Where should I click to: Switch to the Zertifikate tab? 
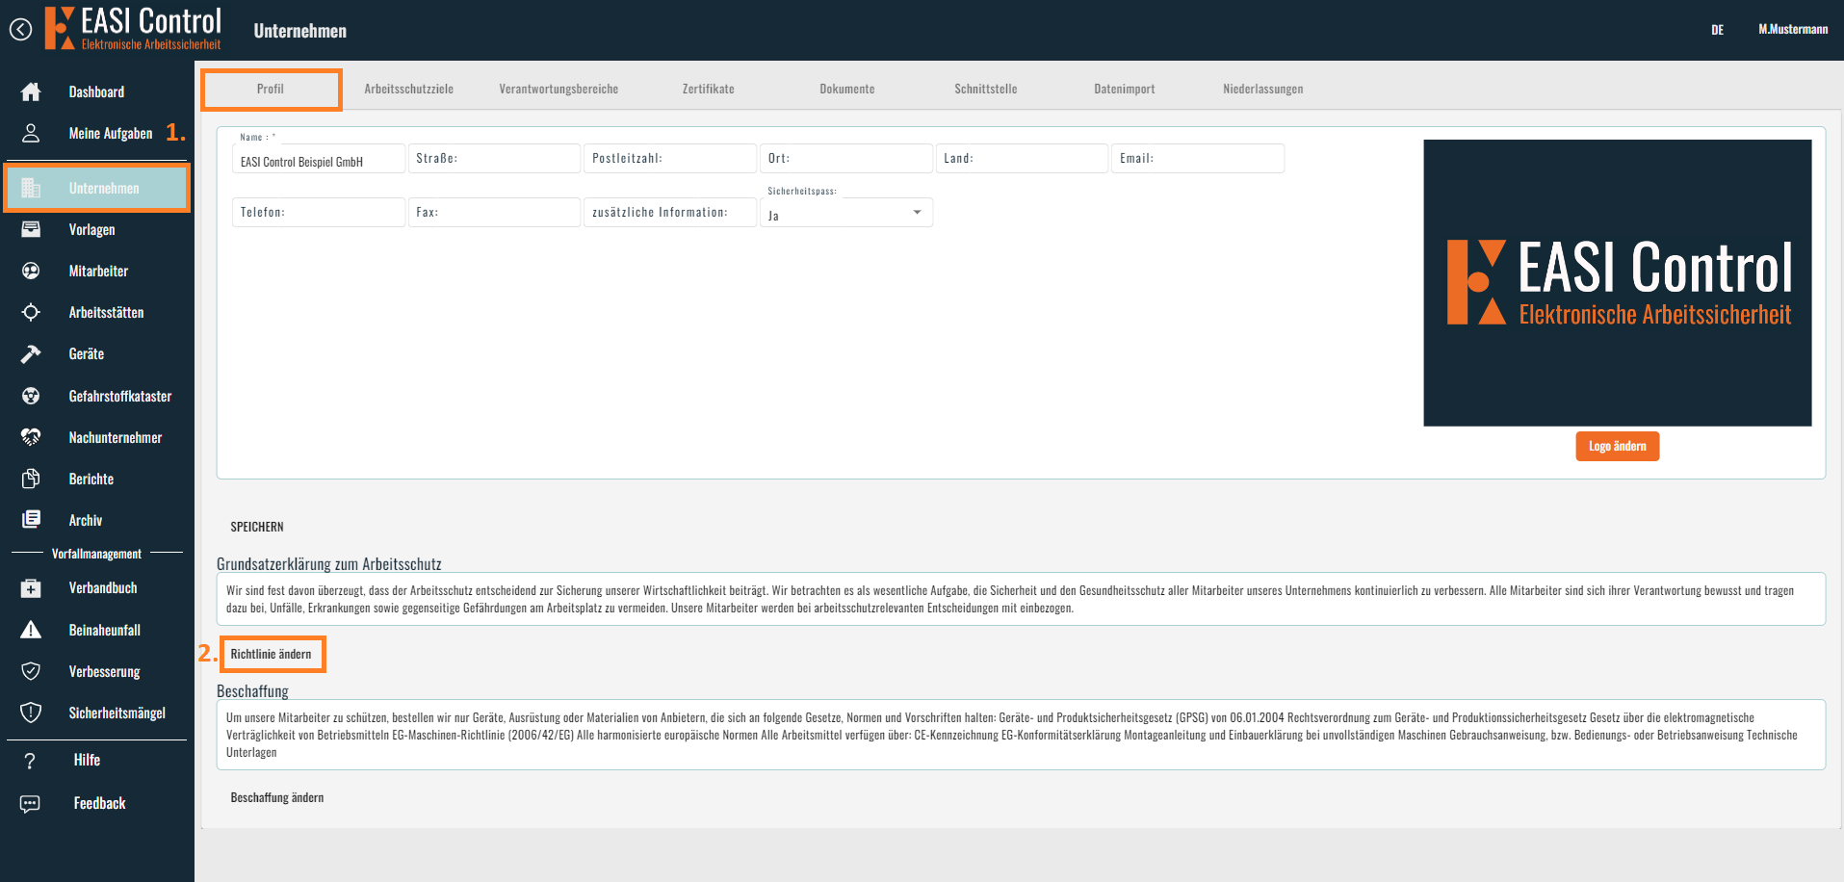click(709, 89)
